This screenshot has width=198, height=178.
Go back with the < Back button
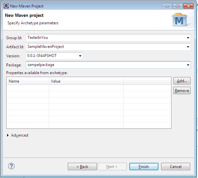tap(82, 167)
